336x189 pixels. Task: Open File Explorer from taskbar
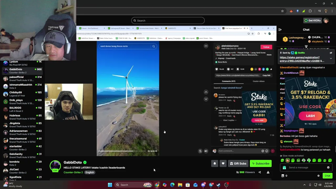[x=180, y=185]
